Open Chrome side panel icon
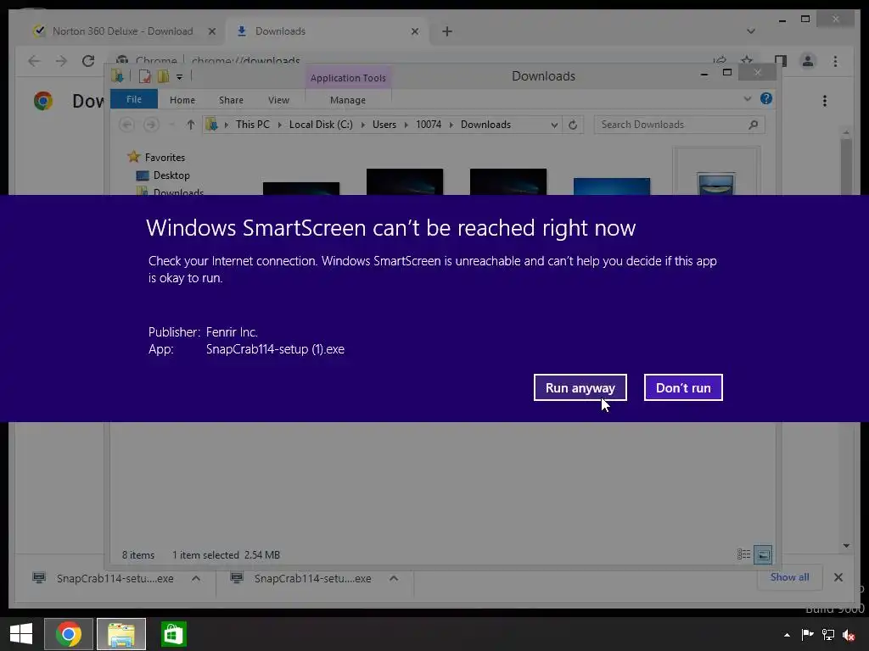869x651 pixels. 781,61
